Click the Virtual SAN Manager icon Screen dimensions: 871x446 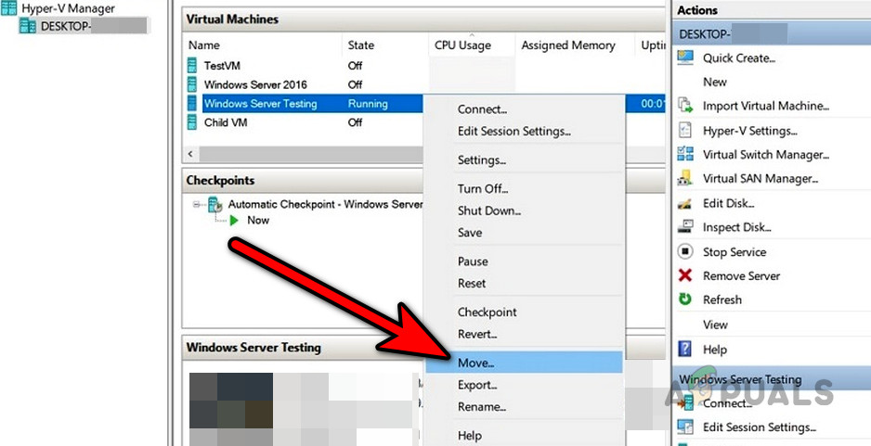pyautogui.click(x=685, y=178)
